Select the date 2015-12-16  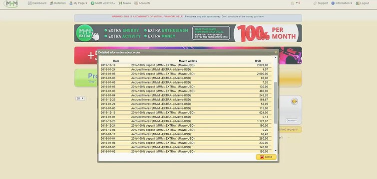[108, 112]
